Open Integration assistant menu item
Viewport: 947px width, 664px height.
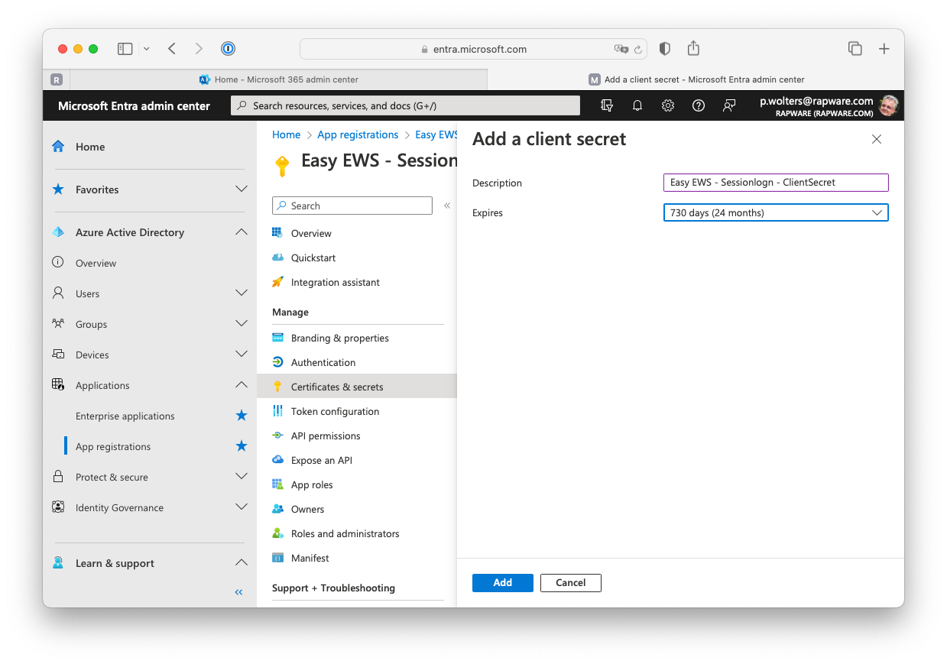(335, 282)
